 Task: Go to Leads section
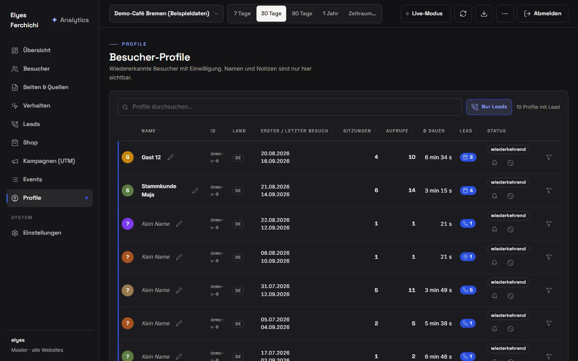[49, 124]
